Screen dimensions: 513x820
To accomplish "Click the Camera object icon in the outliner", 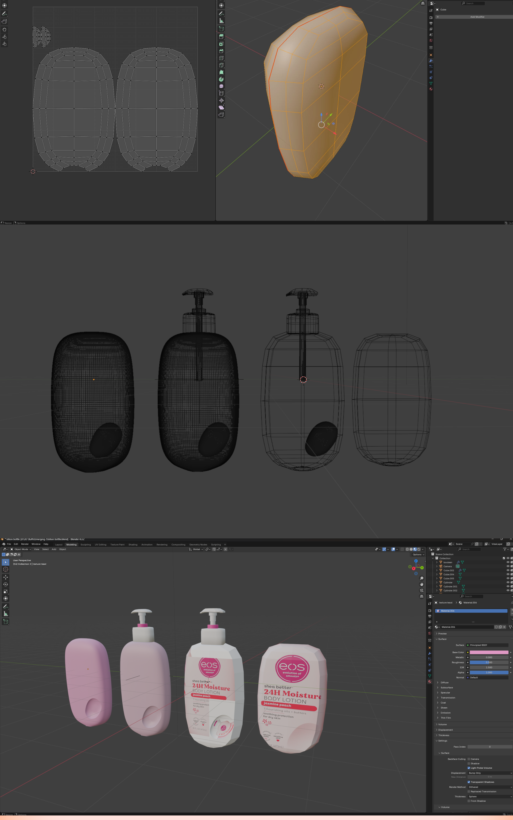I will 441,566.
